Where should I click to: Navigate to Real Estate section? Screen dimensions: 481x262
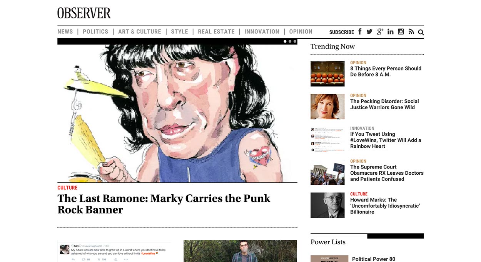[216, 32]
